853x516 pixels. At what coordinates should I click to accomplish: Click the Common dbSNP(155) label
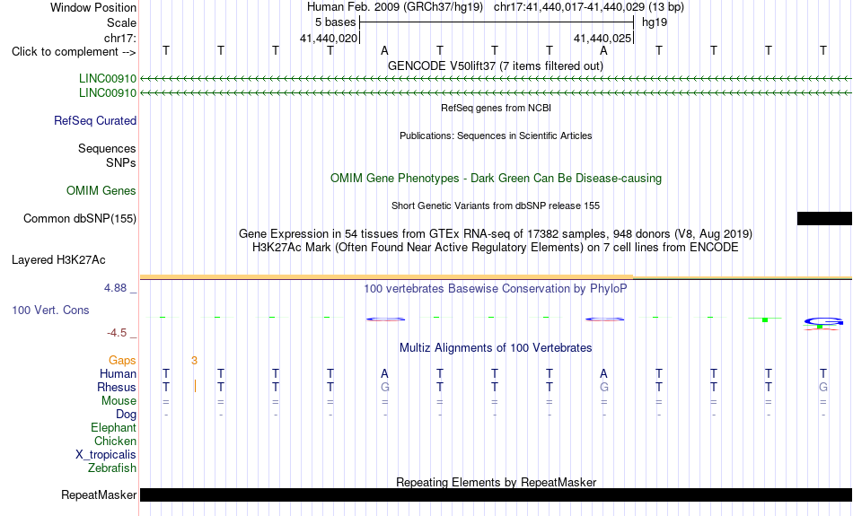point(80,219)
